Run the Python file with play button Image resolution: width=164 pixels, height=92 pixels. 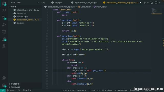(x=145, y=3)
